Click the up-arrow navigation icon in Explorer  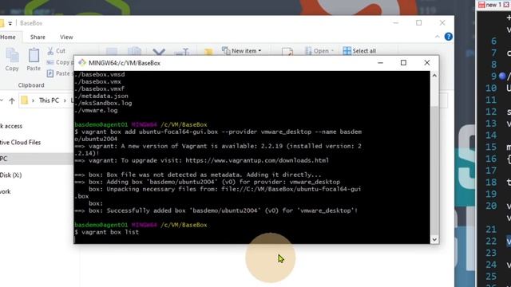(12, 100)
